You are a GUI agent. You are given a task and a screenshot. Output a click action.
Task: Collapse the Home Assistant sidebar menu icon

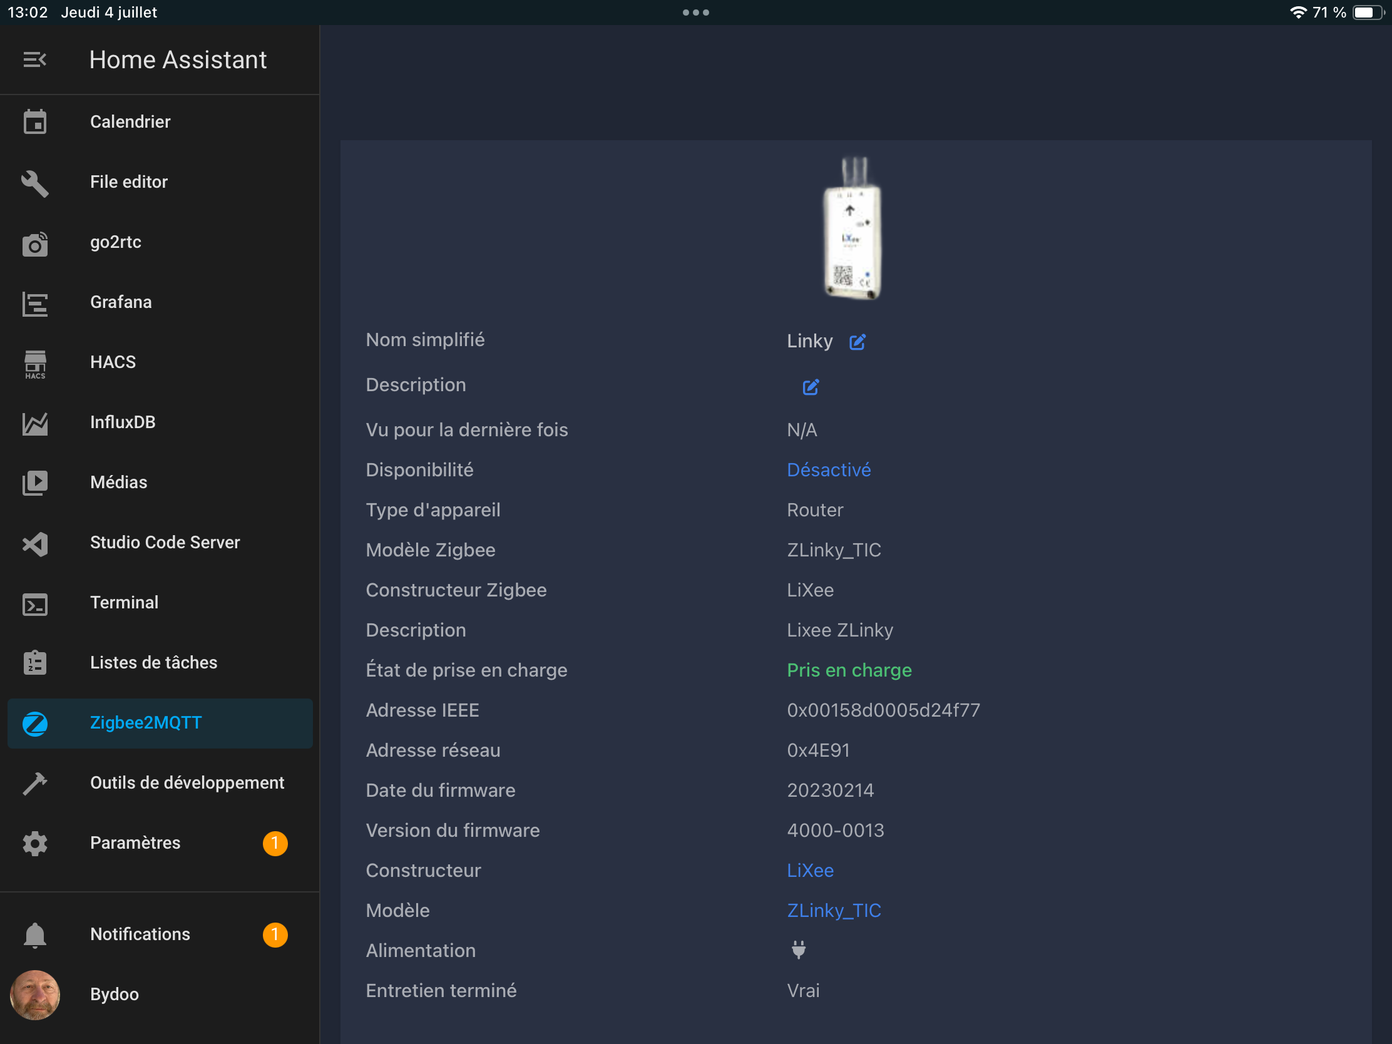tap(34, 60)
